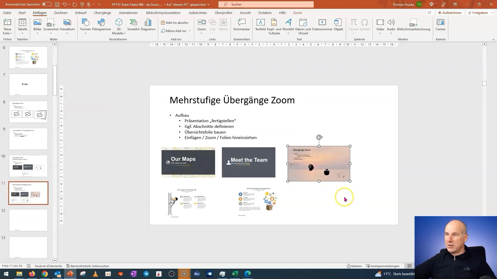This screenshot has height=279, width=497.
Task: Insert an Objekt
Action: click(x=338, y=25)
